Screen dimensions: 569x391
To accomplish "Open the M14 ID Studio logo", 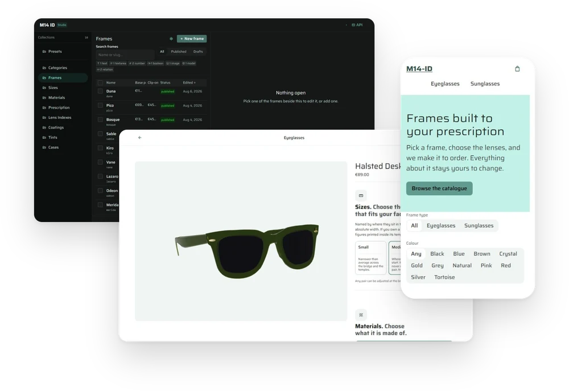I will 53,25.
